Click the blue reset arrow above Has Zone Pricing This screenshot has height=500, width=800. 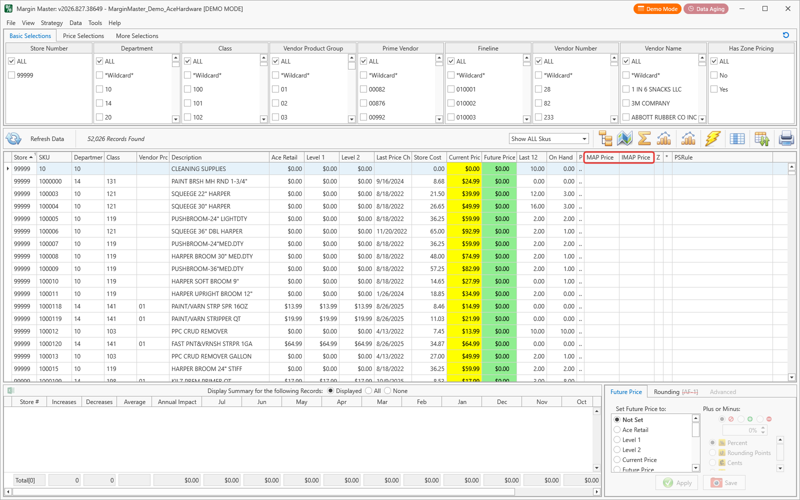click(786, 35)
